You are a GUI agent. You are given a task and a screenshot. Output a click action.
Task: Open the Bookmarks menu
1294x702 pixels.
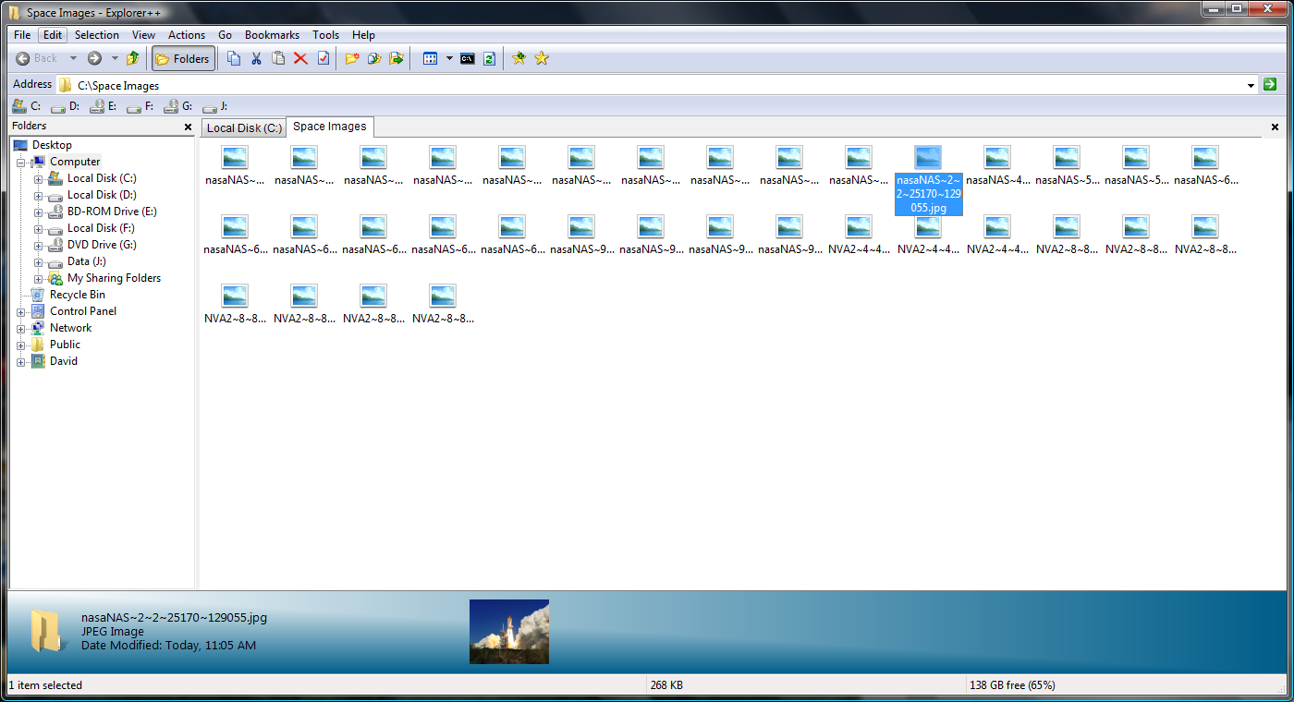[272, 34]
